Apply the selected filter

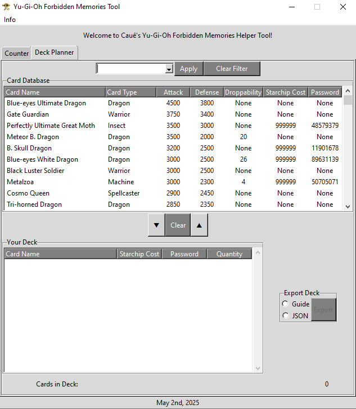click(x=188, y=69)
